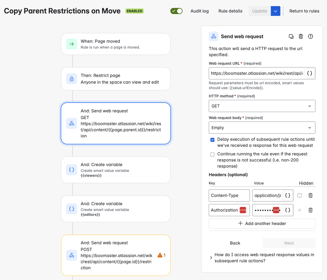Open the HTTP method dropdown
This screenshot has width=327, height=280.
coord(262,106)
